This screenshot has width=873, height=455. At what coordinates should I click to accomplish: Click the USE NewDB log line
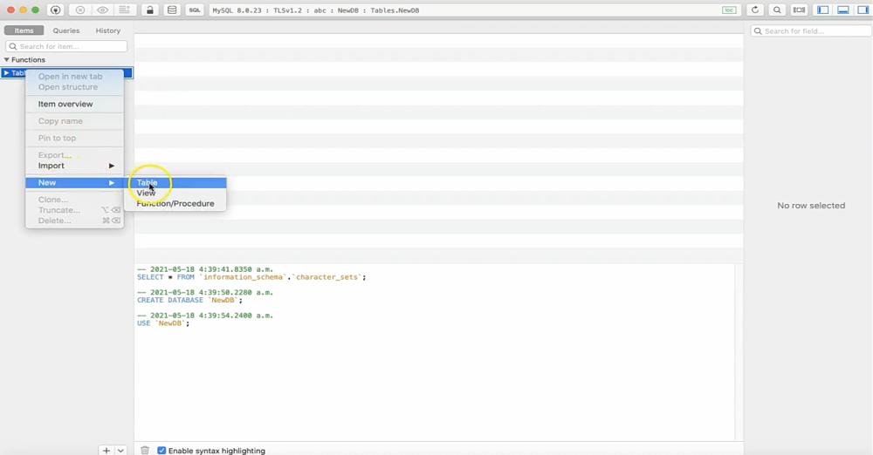[x=163, y=323]
